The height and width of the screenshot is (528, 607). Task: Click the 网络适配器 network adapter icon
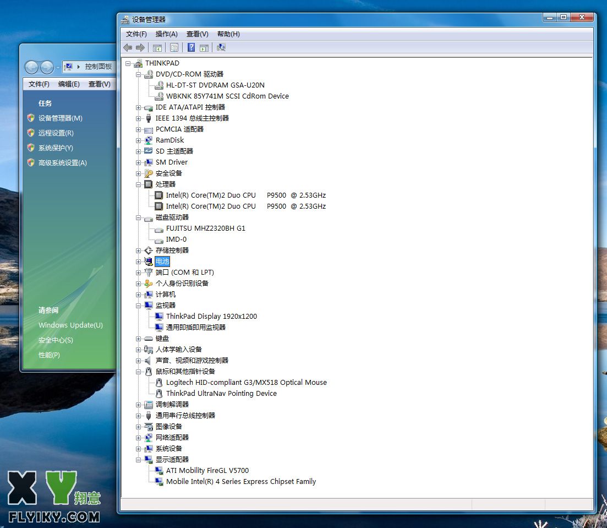(148, 438)
